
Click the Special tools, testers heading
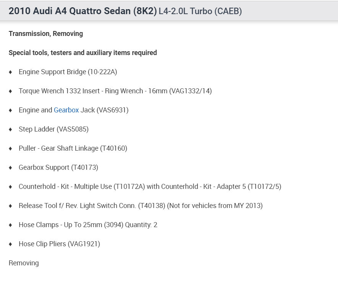coord(83,53)
